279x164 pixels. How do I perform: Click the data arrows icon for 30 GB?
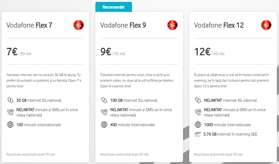click(10, 100)
